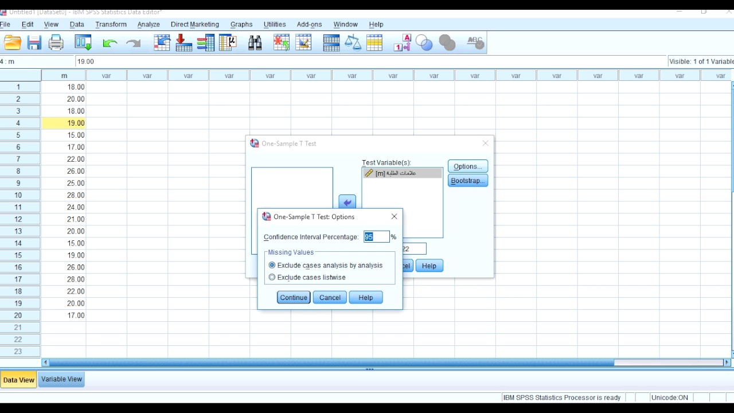Select Exclude cases listwise option

pyautogui.click(x=307, y=277)
